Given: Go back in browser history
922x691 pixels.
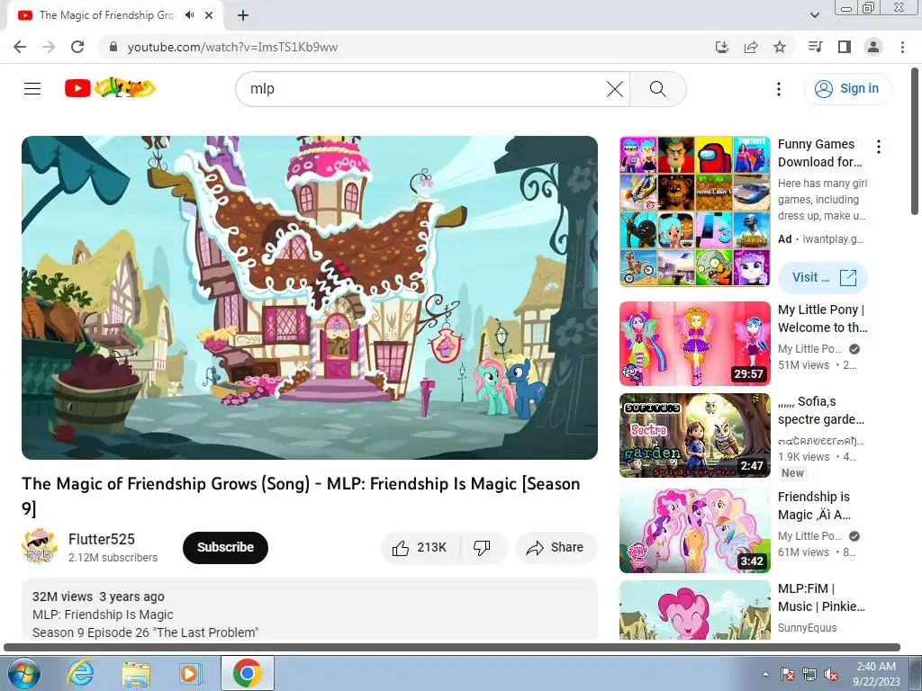Looking at the screenshot, I should [x=20, y=47].
